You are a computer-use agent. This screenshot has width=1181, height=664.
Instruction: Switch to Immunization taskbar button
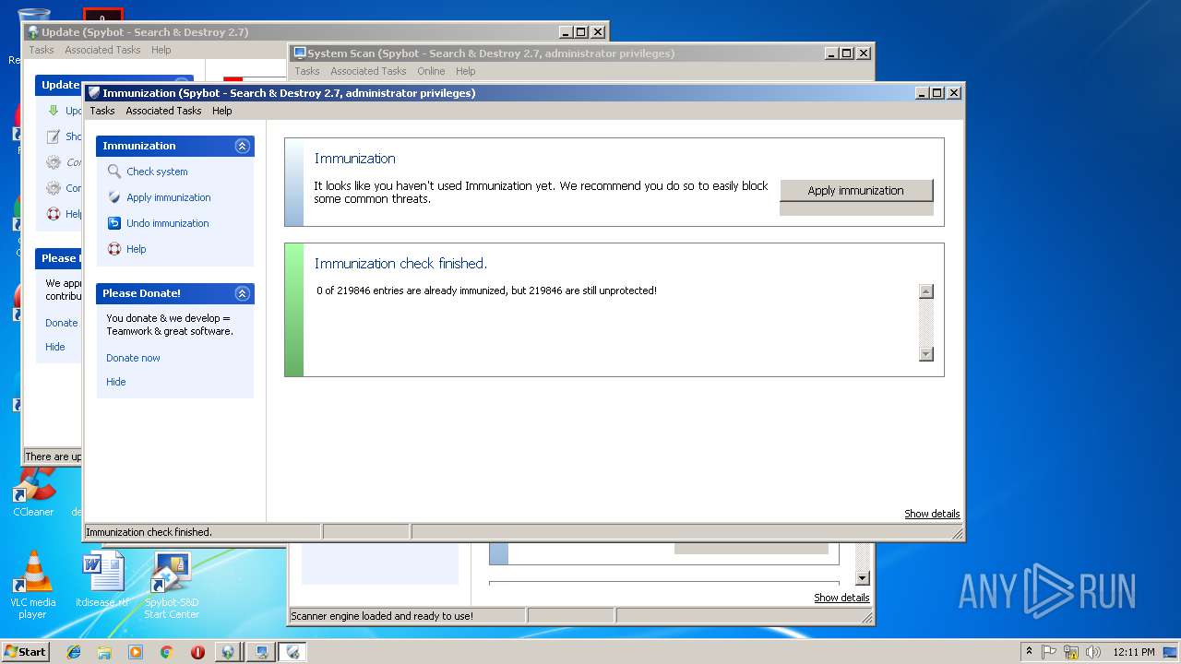(x=292, y=652)
